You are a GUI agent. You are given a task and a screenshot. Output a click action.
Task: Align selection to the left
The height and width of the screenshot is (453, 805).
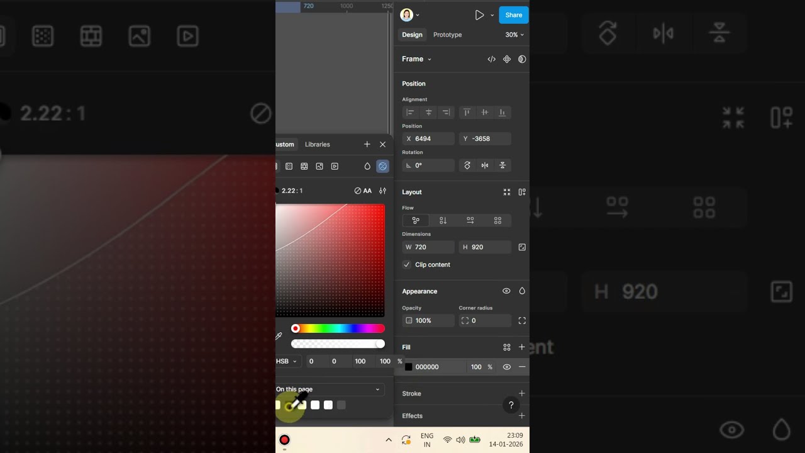coord(410,113)
